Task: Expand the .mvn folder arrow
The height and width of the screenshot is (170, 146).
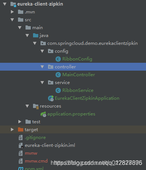Action: (x=12, y=12)
